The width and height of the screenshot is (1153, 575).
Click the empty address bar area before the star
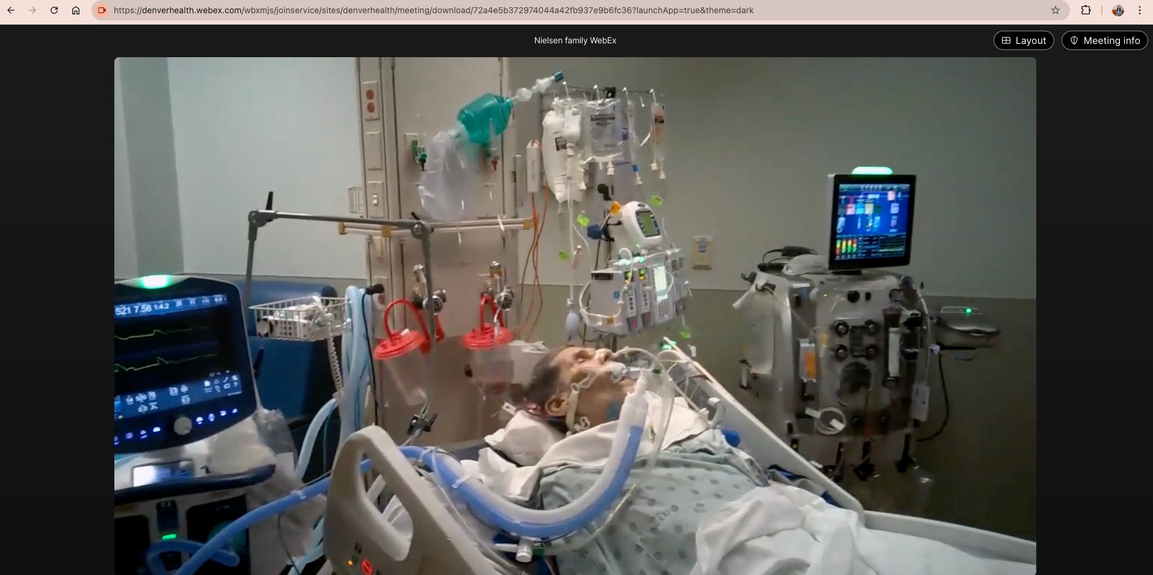pyautogui.click(x=903, y=10)
